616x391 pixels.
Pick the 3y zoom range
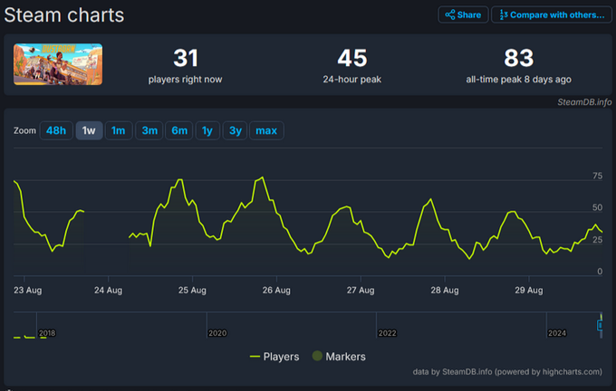click(235, 131)
